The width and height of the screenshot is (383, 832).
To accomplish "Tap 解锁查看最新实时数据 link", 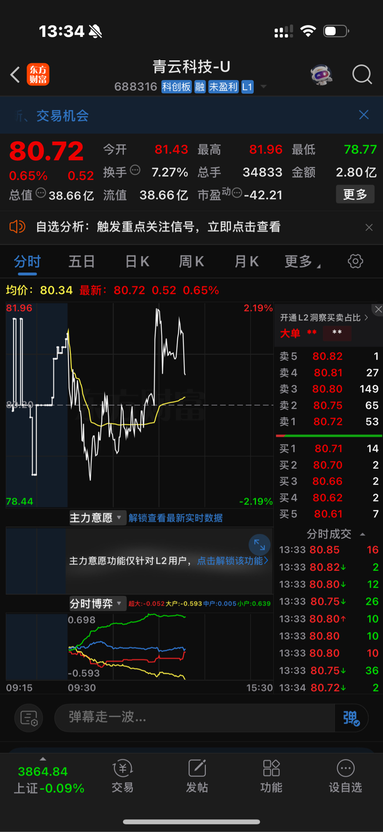I will 176,518.
